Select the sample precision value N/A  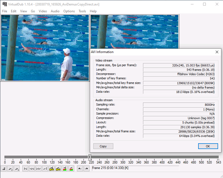coord(179,114)
